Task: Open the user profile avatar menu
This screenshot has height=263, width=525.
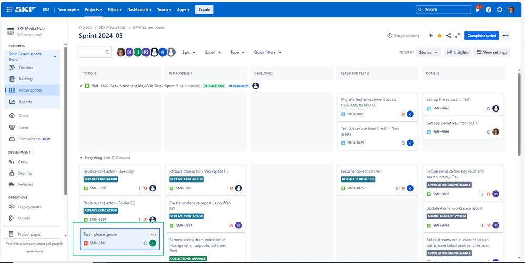Action: tap(511, 9)
